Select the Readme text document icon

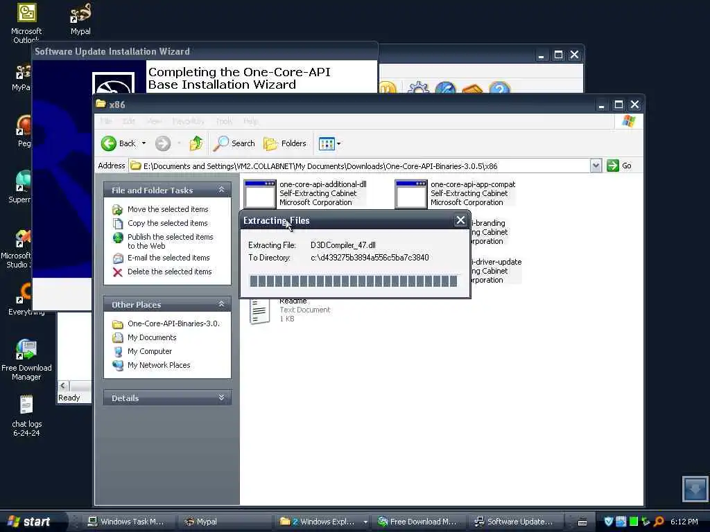[x=259, y=312]
